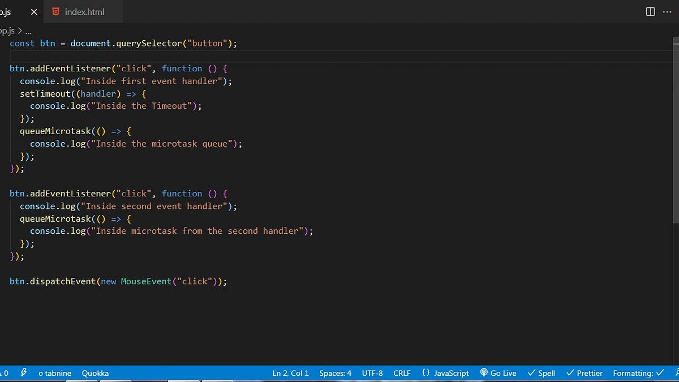This screenshot has height=382, width=679.
Task: Click Spaces: 4 indentation setting
Action: point(335,373)
